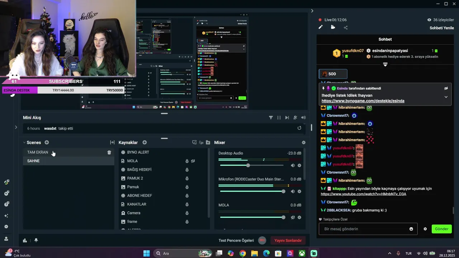Open Google Chrome from the taskbar
Viewport: 459px width, 258px height.
[x=242, y=253]
